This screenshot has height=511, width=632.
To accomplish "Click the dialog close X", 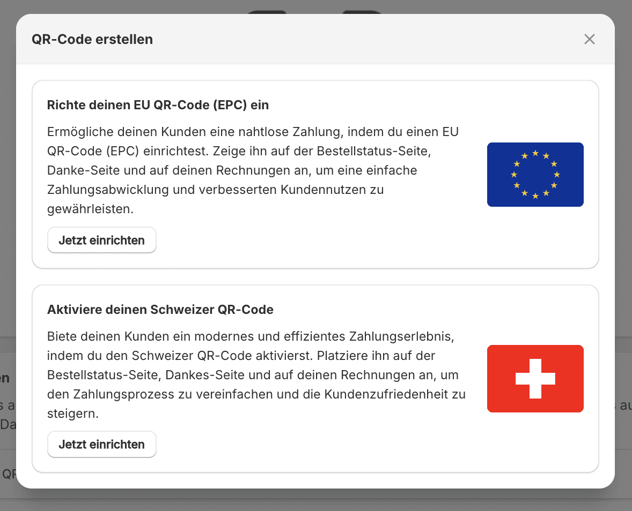I will pos(589,39).
